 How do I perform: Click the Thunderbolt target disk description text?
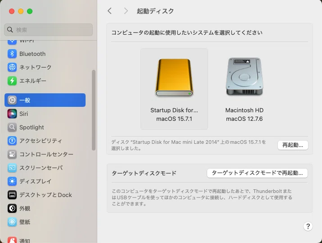202,197
